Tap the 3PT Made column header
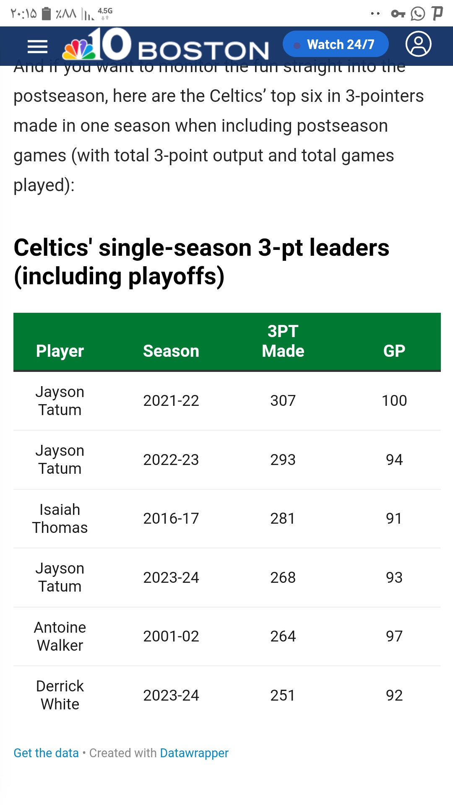 (x=283, y=341)
